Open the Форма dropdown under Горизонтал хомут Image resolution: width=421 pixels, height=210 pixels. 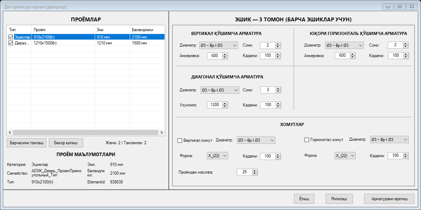click(x=345, y=155)
